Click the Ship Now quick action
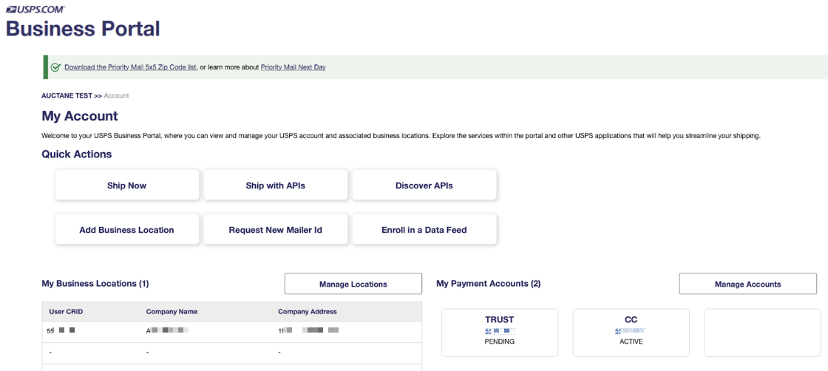The image size is (828, 371). [x=126, y=185]
